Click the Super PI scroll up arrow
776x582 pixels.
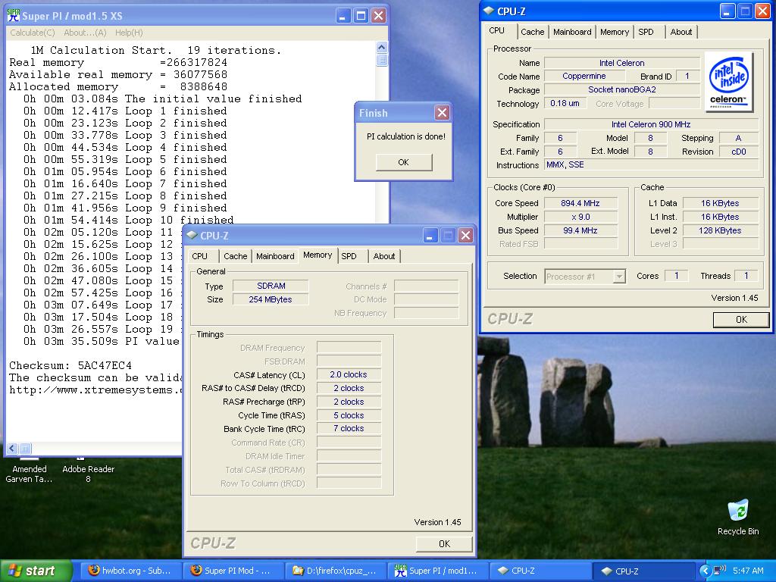tap(382, 48)
